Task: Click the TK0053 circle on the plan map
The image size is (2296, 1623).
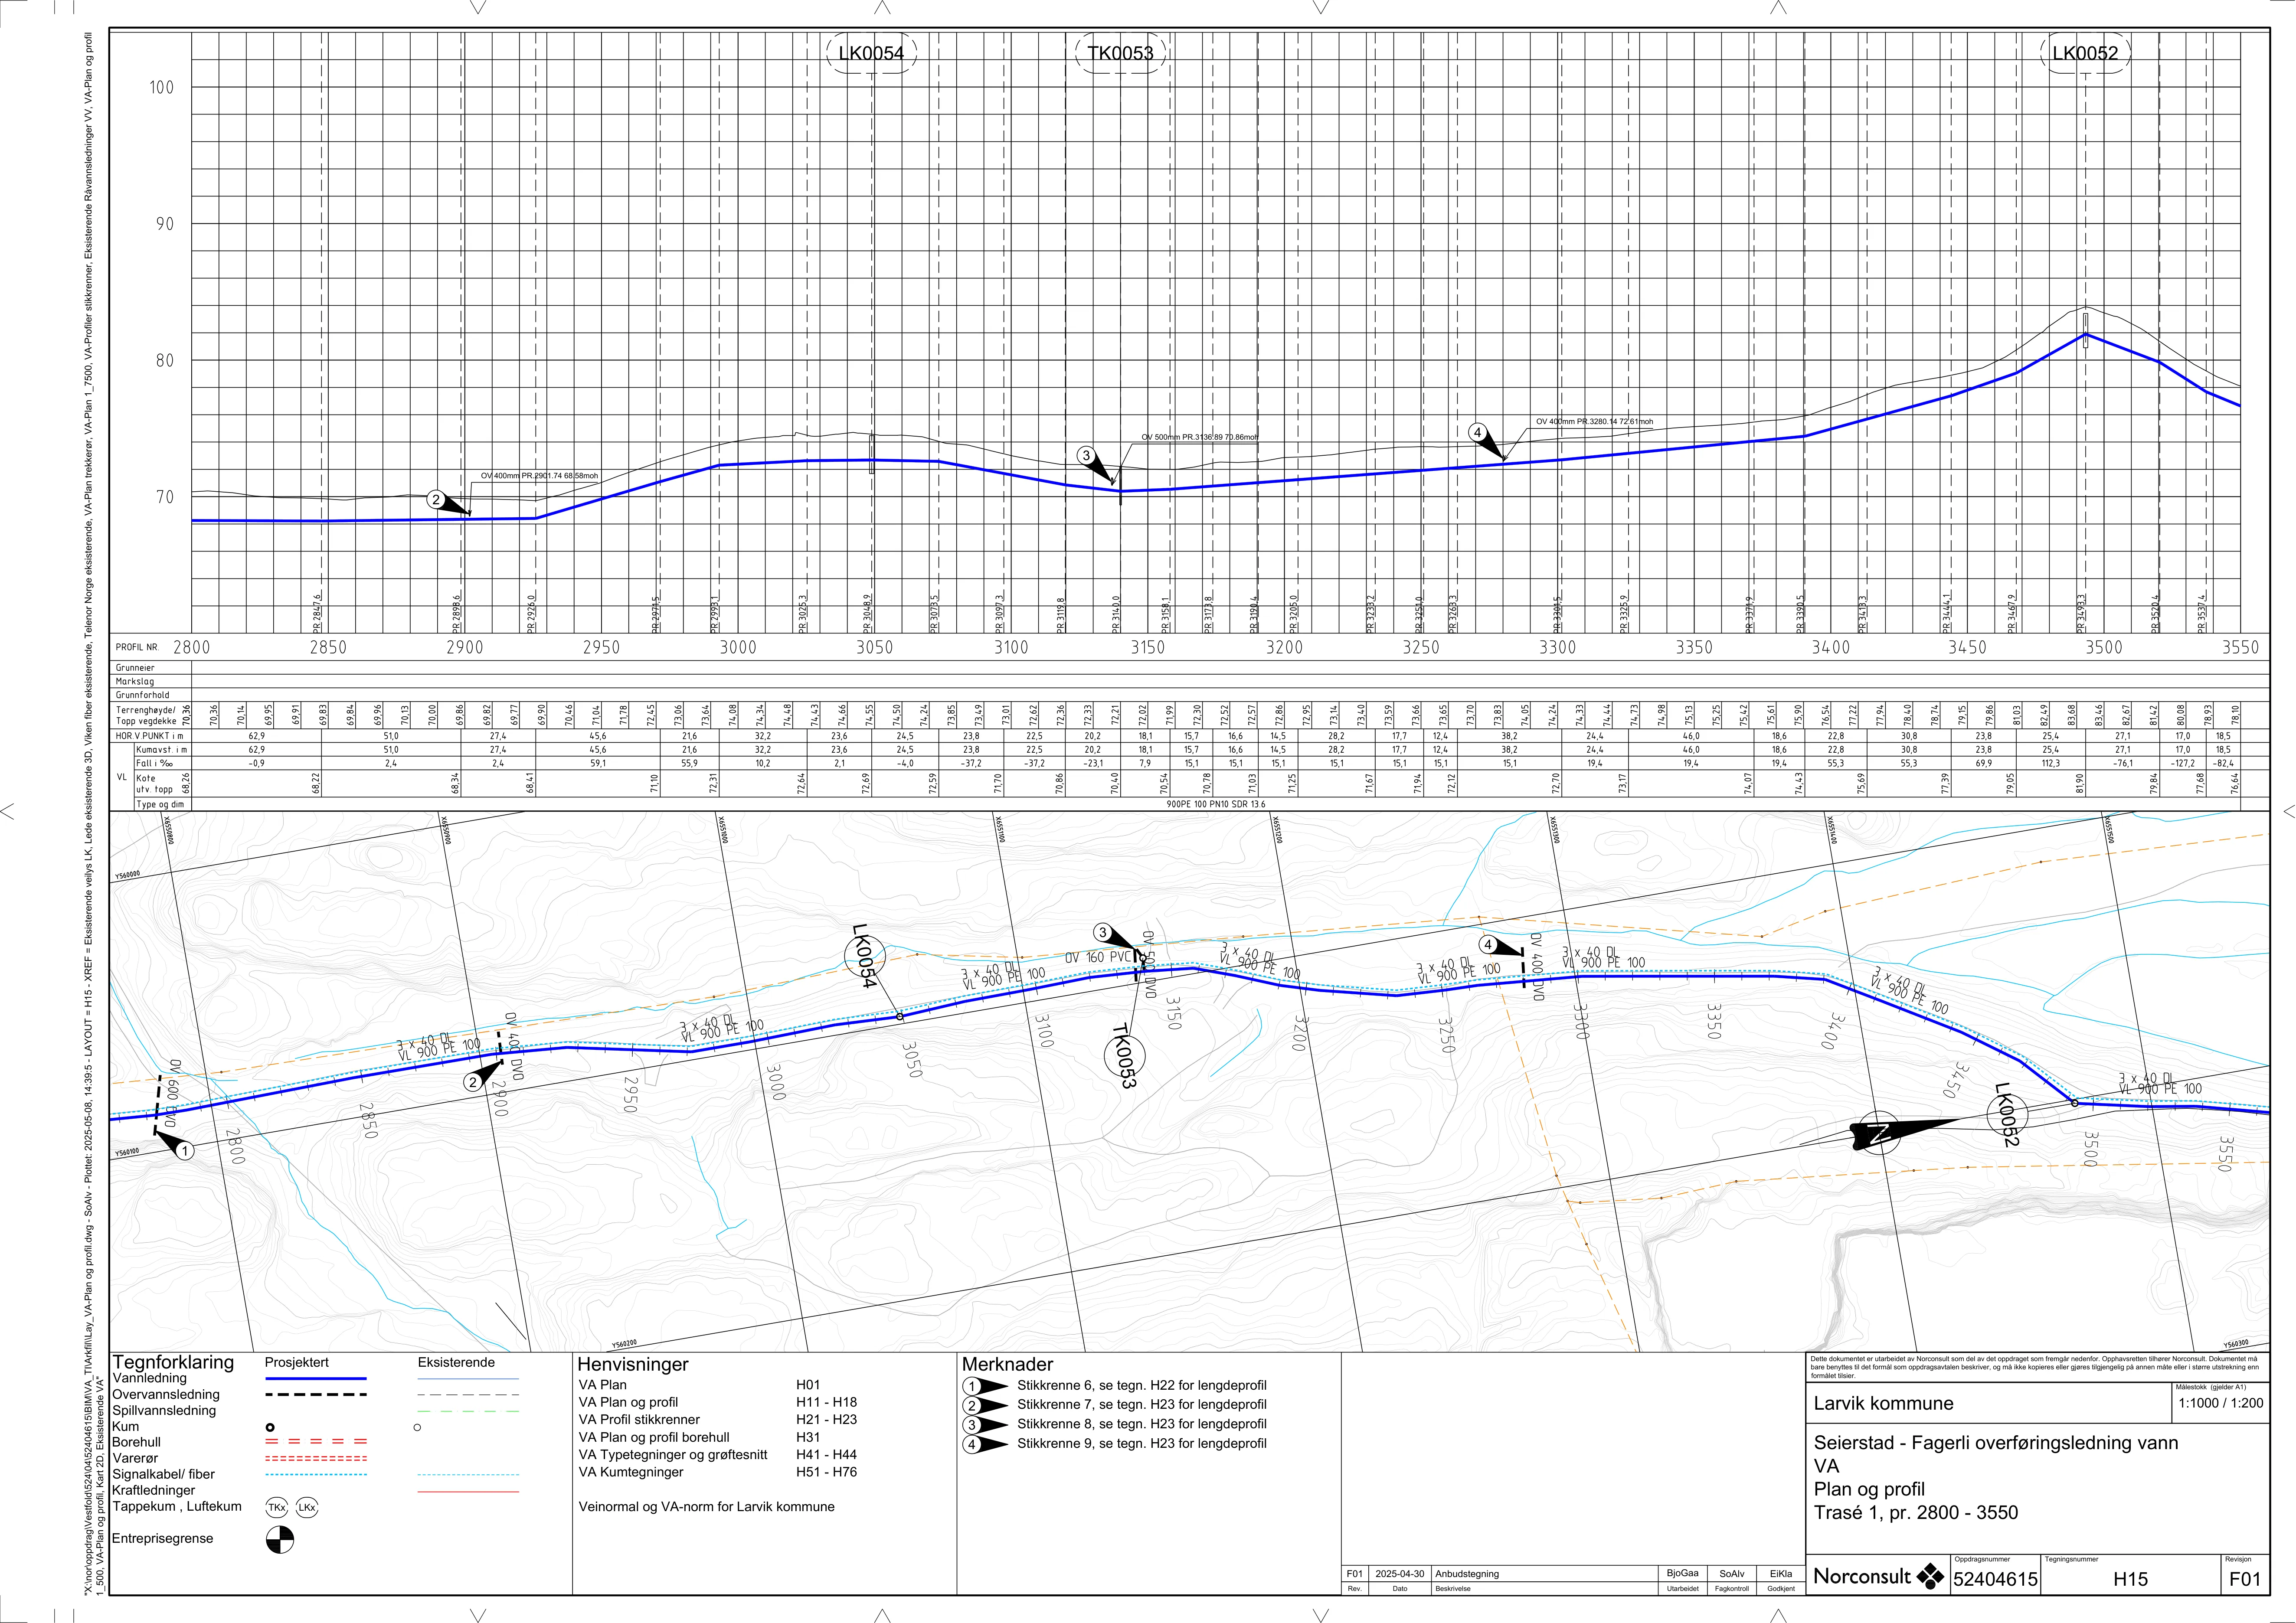Action: [x=1124, y=1056]
